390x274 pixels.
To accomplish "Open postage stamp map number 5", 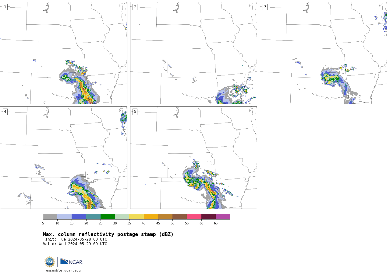I will point(193,158).
